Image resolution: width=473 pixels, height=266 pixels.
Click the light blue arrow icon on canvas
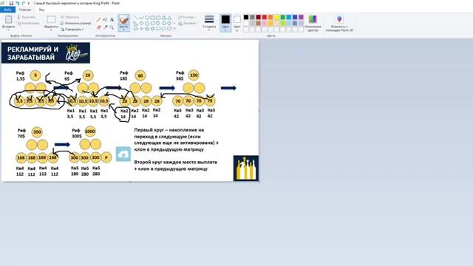tap(123, 154)
